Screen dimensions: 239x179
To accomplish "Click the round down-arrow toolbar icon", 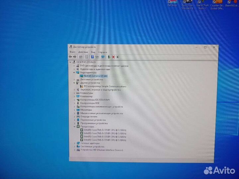I will [x=118, y=57].
